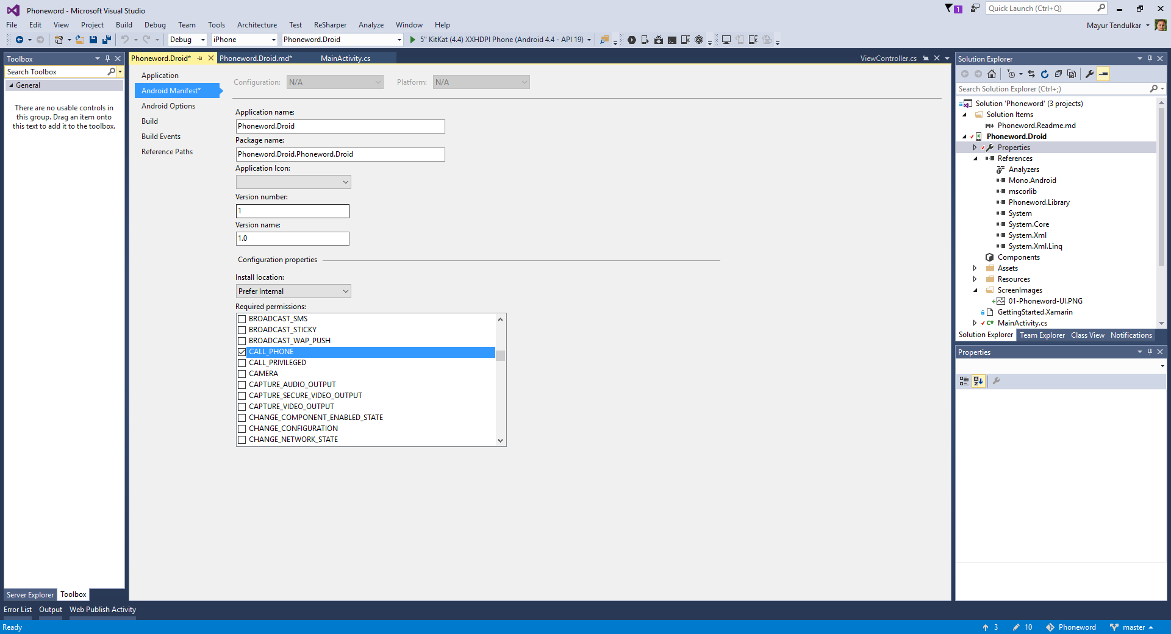The image size is (1171, 634).
Task: Expand the Assets folder in Solution Explorer
Action: (975, 268)
